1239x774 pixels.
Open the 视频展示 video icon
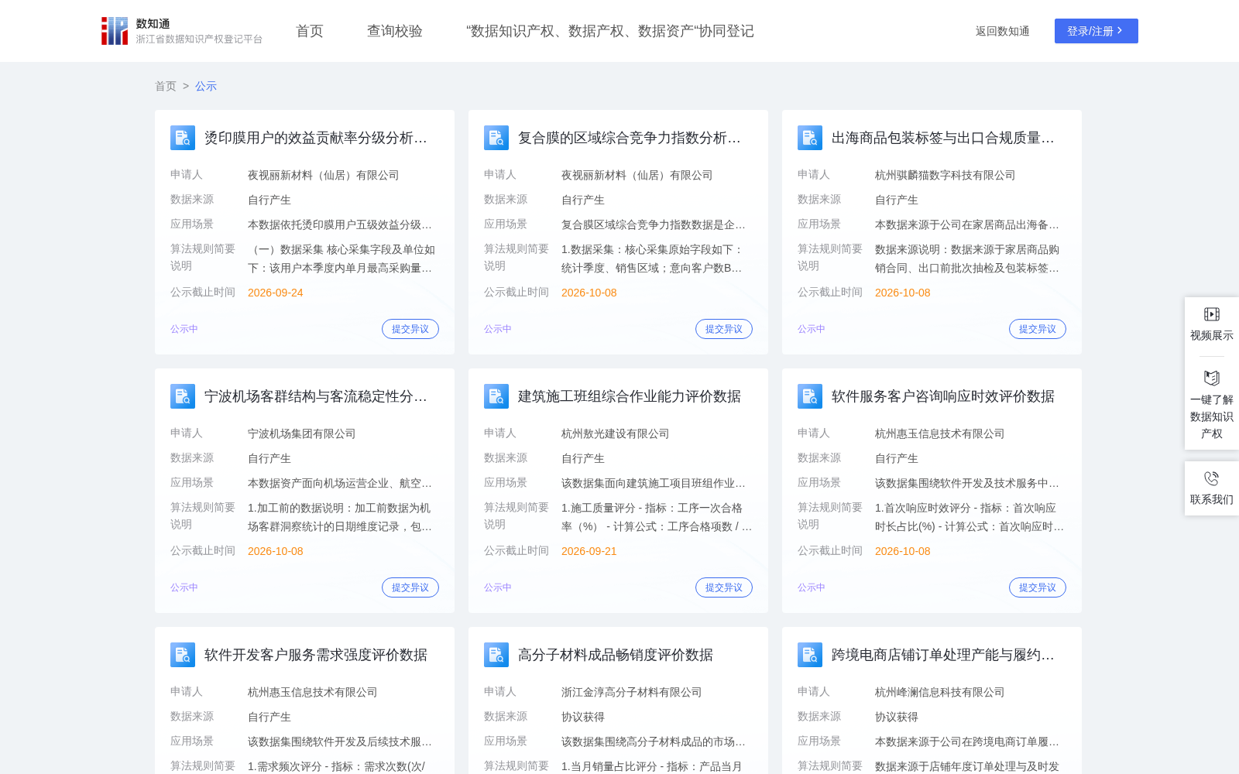[x=1212, y=314]
